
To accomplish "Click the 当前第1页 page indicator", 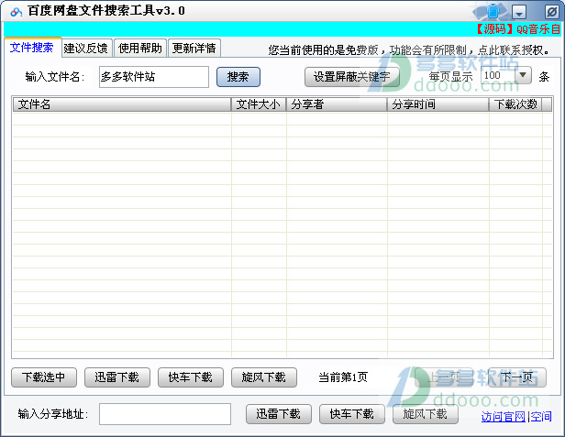I will tap(343, 377).
